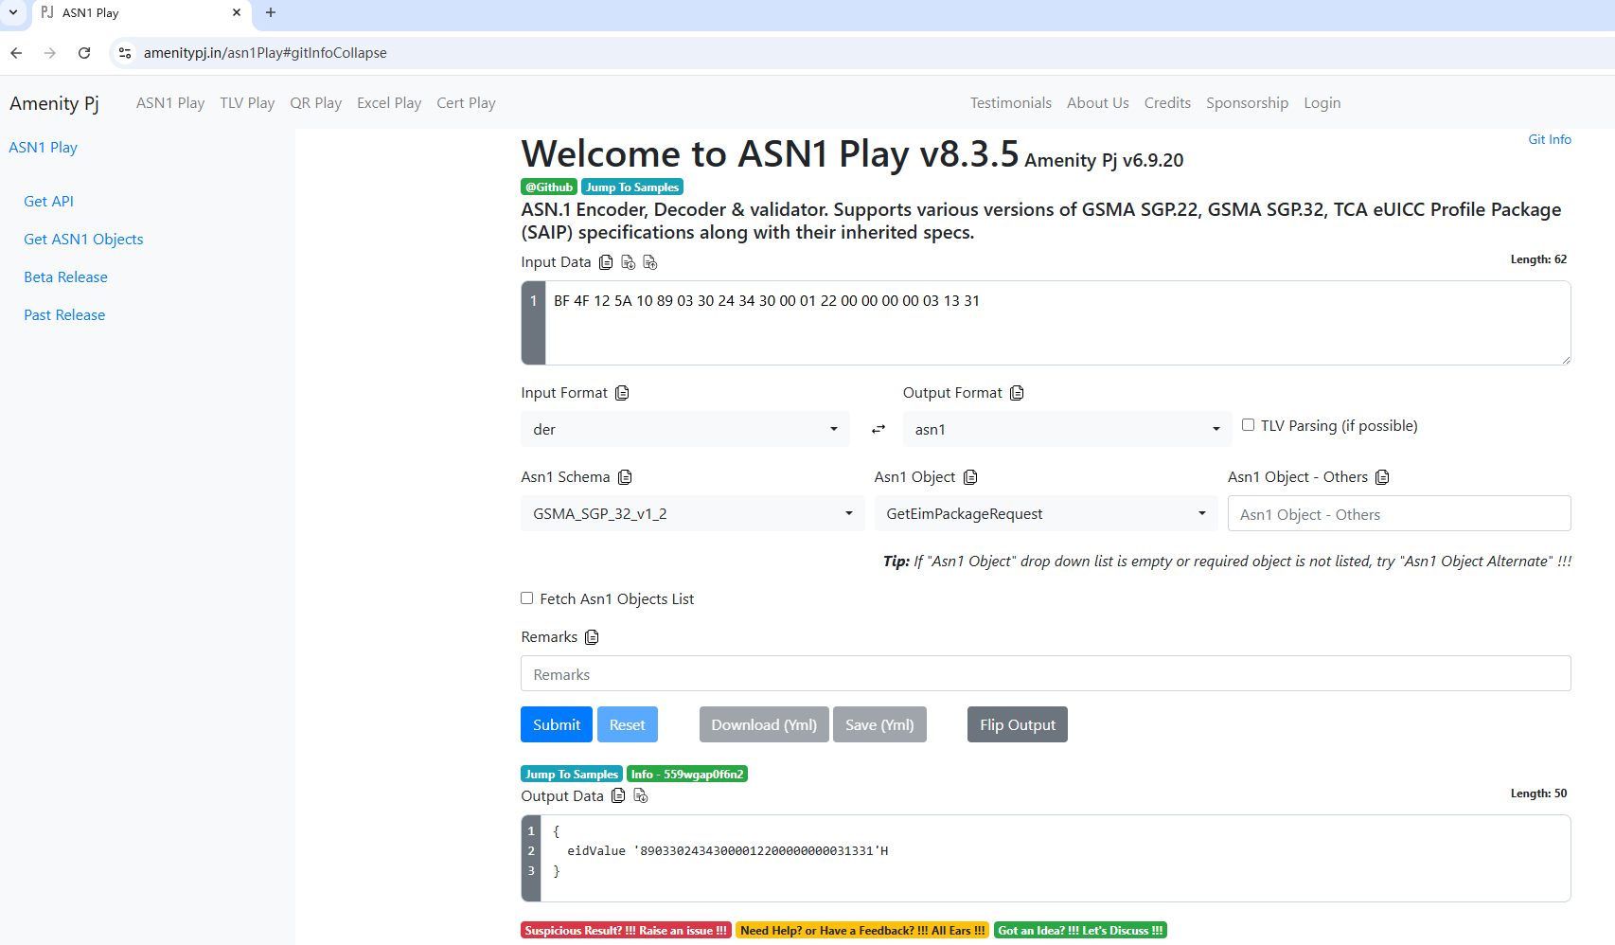Copy the Asn1 Schema value icon

pyautogui.click(x=625, y=477)
